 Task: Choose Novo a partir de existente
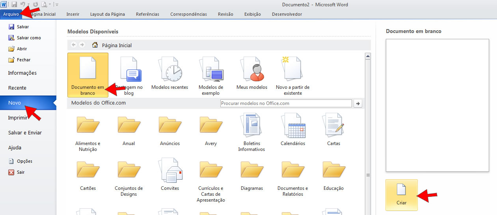point(293,75)
